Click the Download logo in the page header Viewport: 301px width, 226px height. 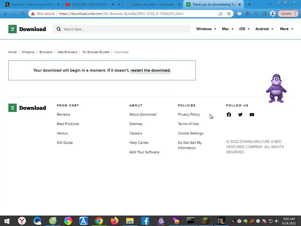[27, 29]
